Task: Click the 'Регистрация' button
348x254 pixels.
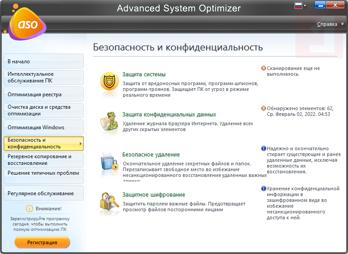Action: [x=42, y=242]
